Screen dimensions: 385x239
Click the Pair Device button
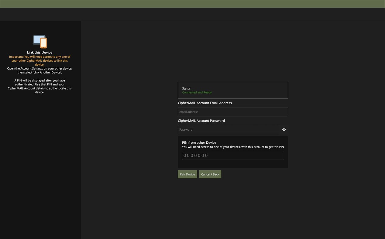[187, 174]
